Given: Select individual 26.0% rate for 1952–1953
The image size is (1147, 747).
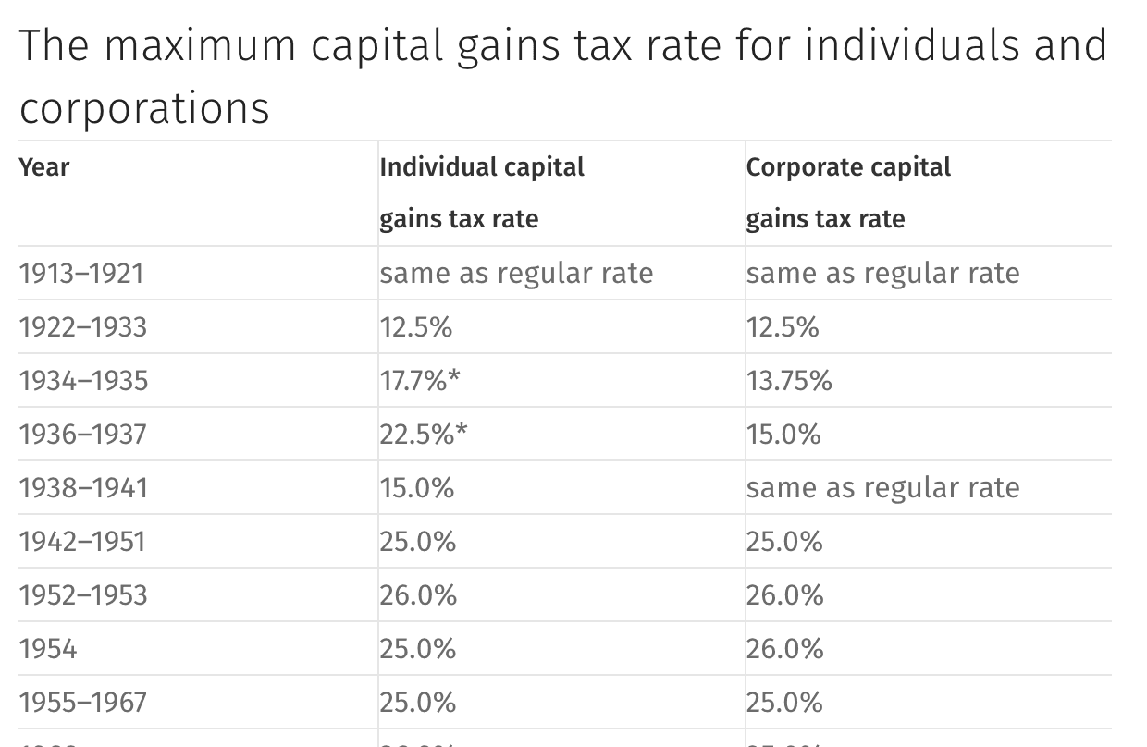Looking at the screenshot, I should click(418, 595).
